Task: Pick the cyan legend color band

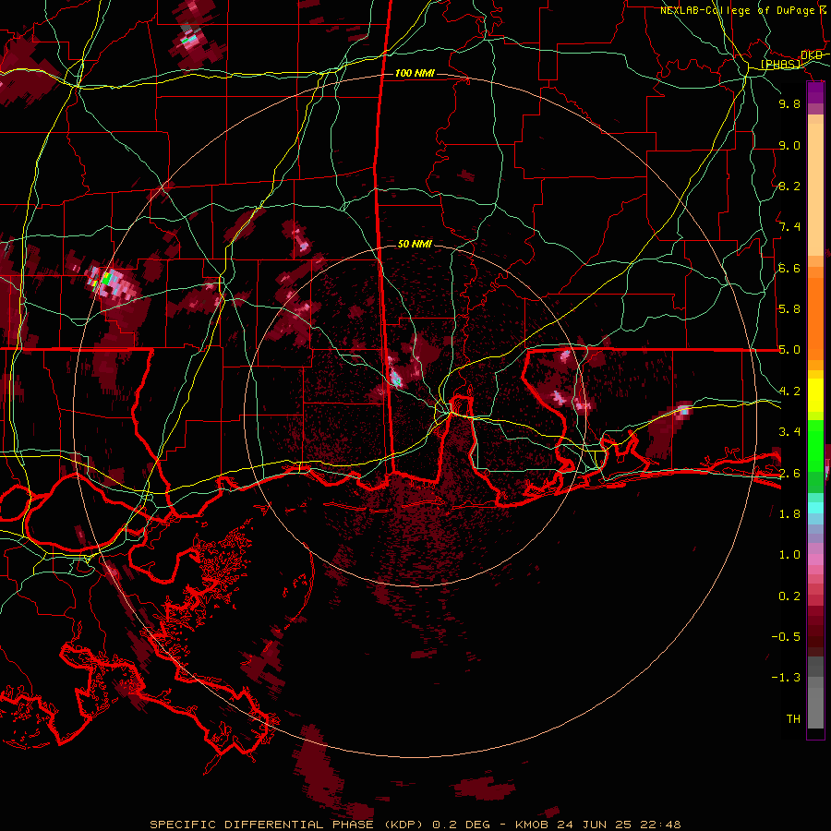Action: (x=815, y=508)
